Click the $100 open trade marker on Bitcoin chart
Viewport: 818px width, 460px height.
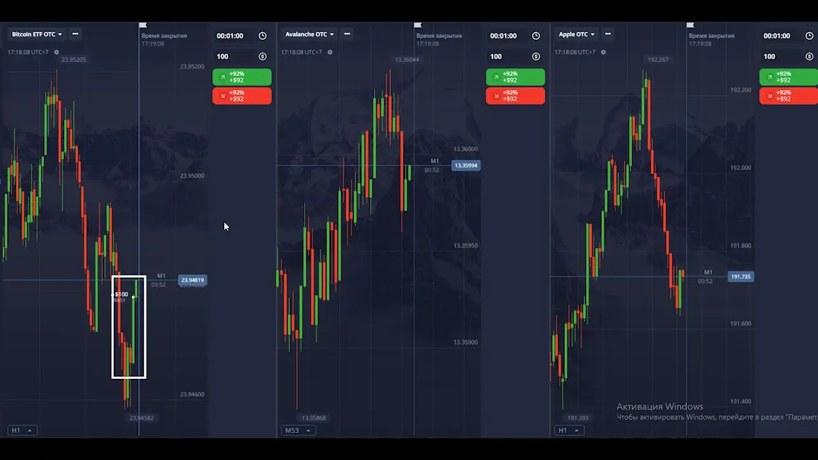[x=121, y=295]
